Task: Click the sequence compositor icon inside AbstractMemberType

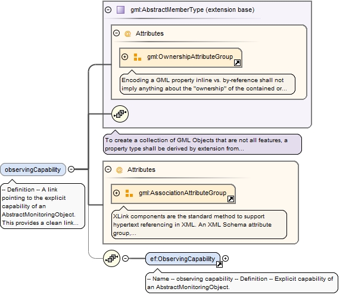Action: point(120,114)
